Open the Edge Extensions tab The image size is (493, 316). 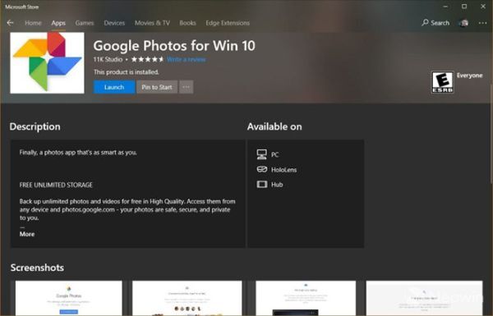(228, 23)
